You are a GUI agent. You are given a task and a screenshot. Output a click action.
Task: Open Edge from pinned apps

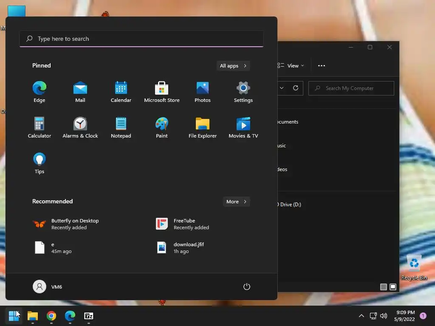(40, 92)
